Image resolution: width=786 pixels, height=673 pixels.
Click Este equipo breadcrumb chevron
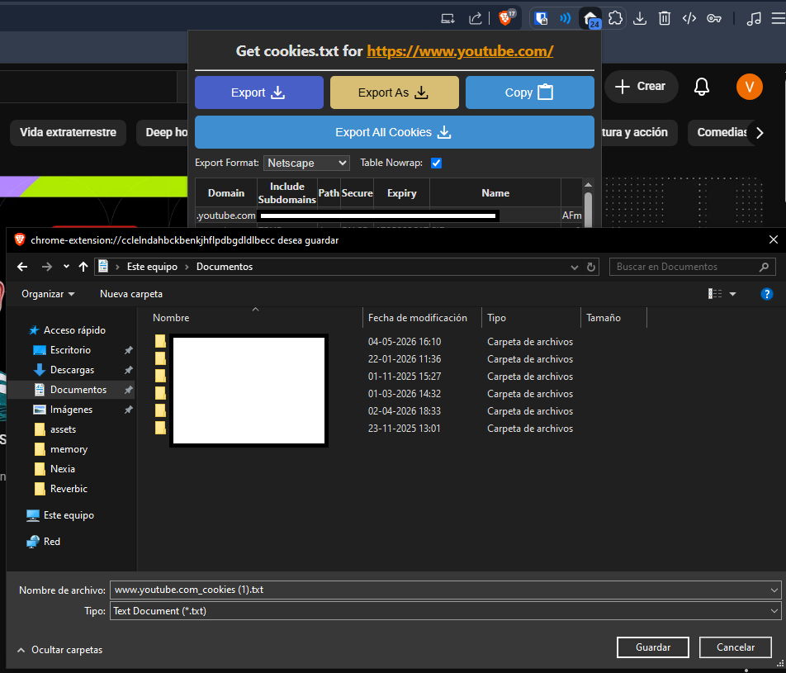click(x=187, y=267)
